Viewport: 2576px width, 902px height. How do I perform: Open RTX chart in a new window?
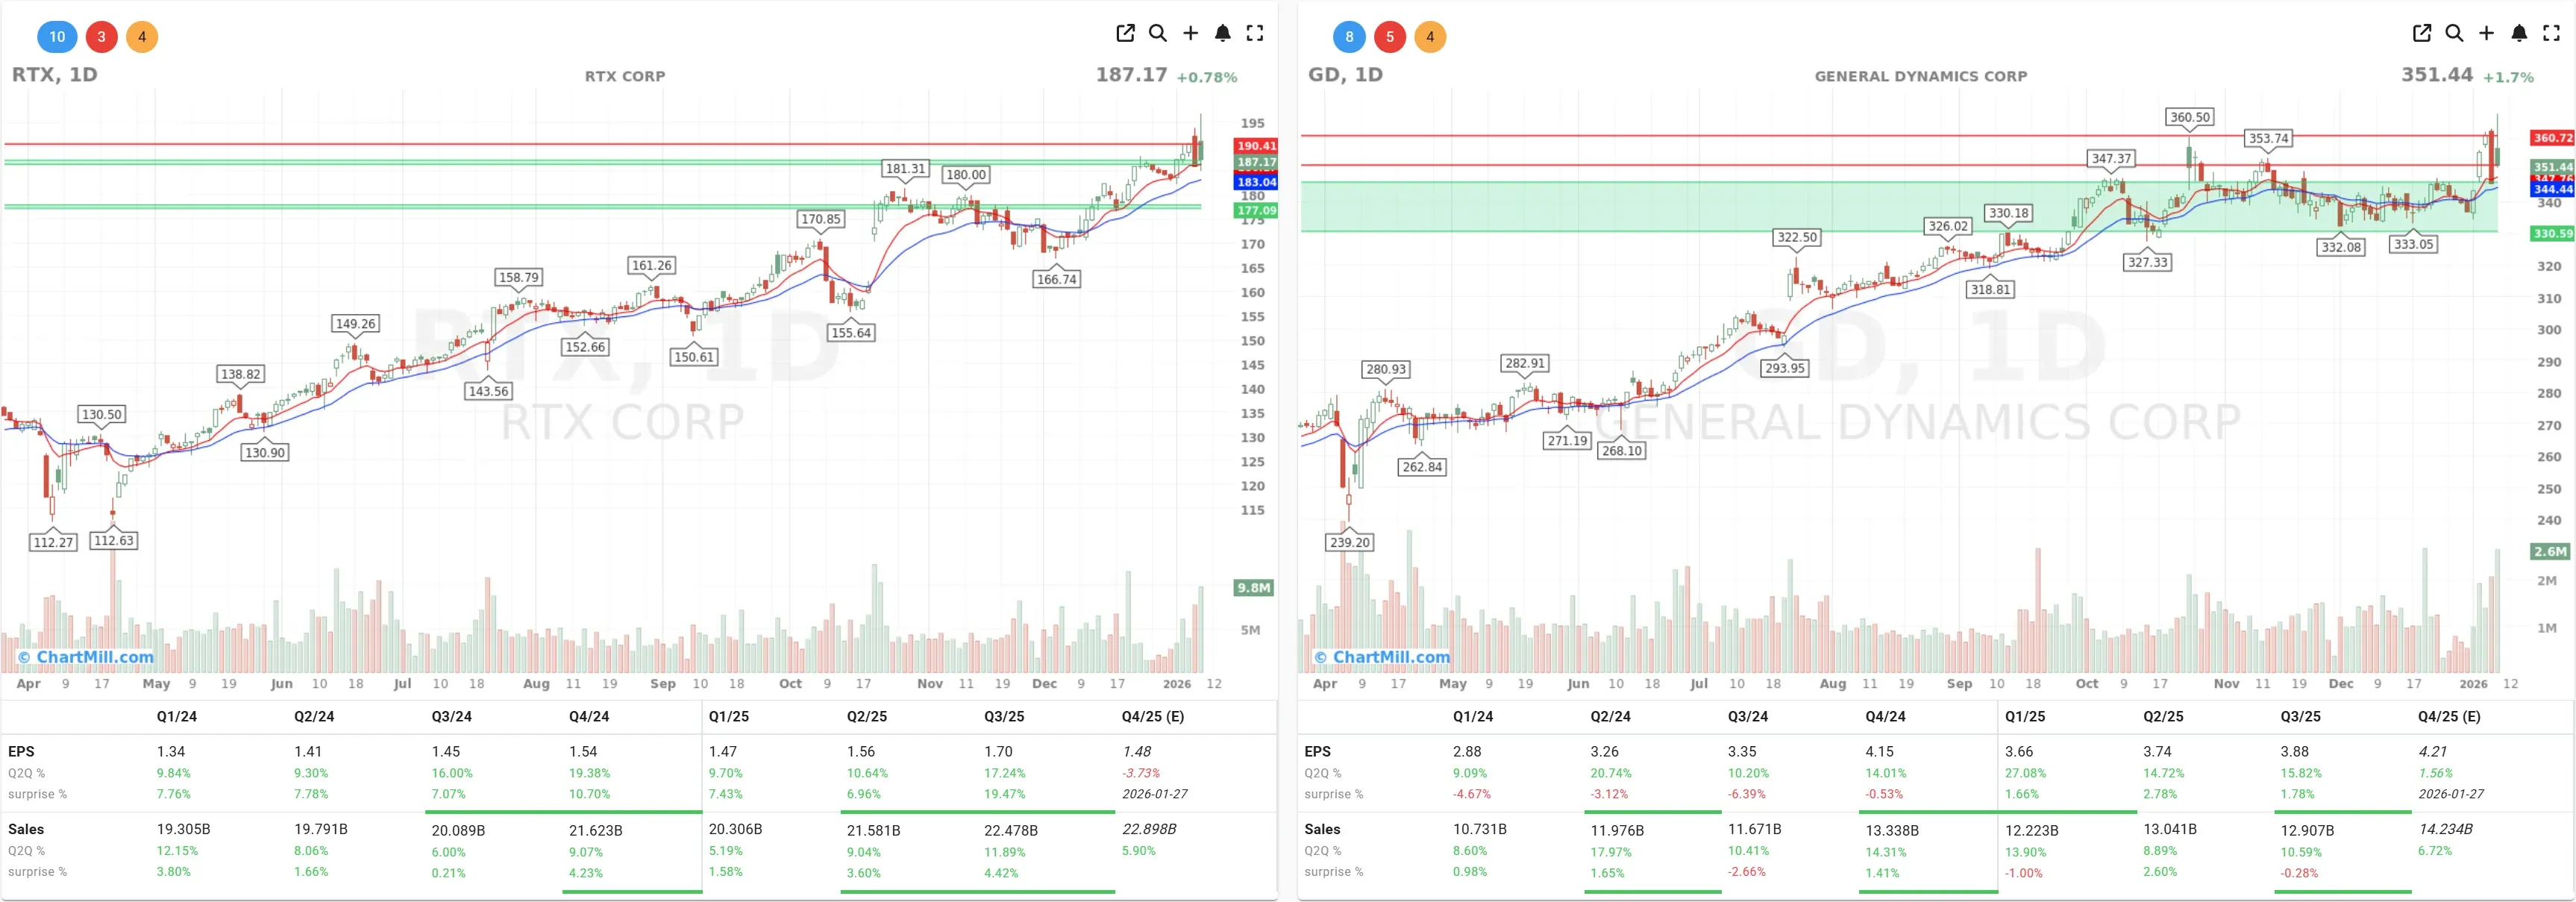pyautogui.click(x=1124, y=32)
